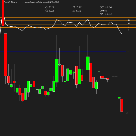
Task: Select the tall first red candle
Action: pos(6,55)
